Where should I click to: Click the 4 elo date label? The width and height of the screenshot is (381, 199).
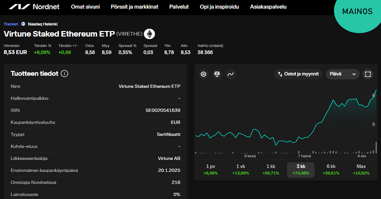(x=361, y=156)
